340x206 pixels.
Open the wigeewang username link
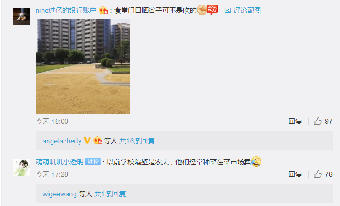(59, 194)
